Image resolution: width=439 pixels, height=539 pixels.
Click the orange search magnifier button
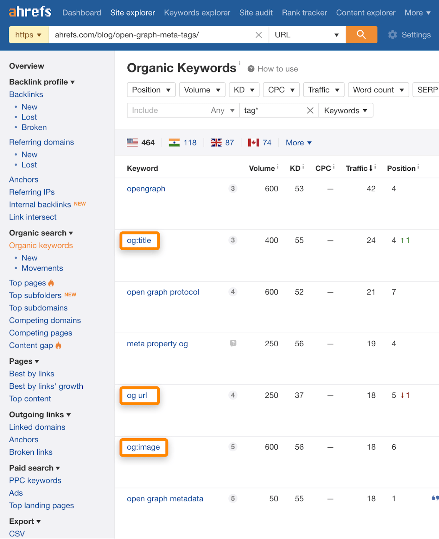pyautogui.click(x=361, y=35)
